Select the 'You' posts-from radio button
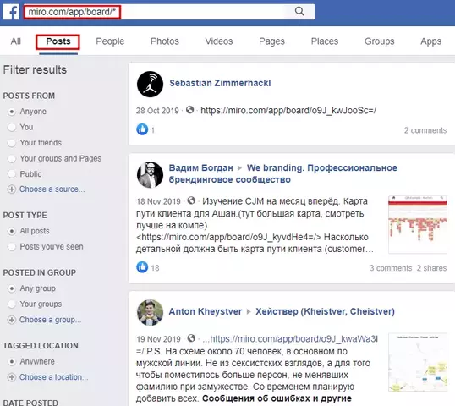 pyautogui.click(x=12, y=127)
